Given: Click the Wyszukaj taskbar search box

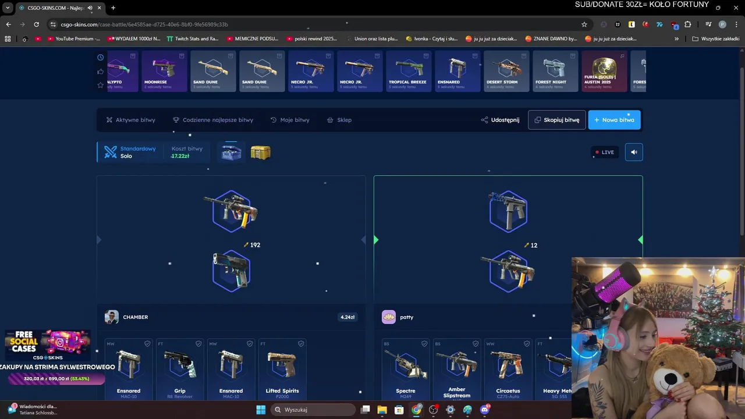Looking at the screenshot, I should [314, 410].
